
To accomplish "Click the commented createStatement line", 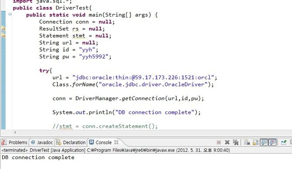I will (x=105, y=126).
